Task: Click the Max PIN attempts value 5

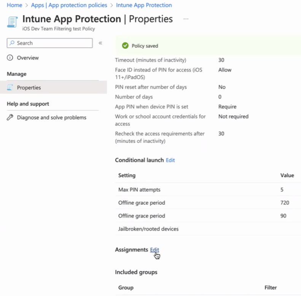Action: (x=282, y=190)
